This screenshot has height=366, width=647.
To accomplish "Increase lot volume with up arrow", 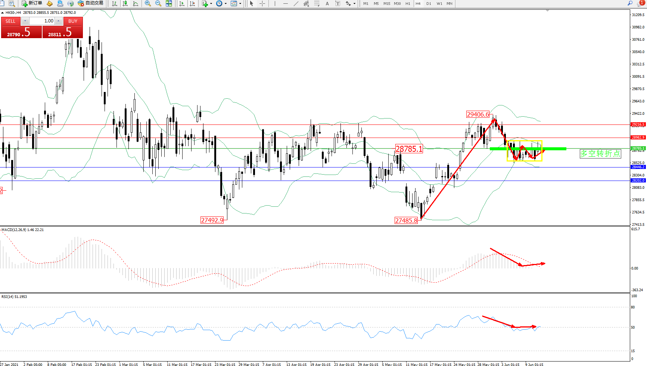I will coord(59,21).
